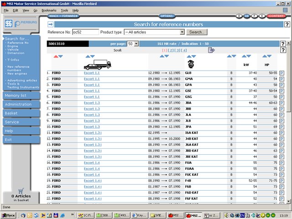The height and width of the screenshot is (219, 292).
Task: Sort engine code column descending
Action: coord(193,57)
